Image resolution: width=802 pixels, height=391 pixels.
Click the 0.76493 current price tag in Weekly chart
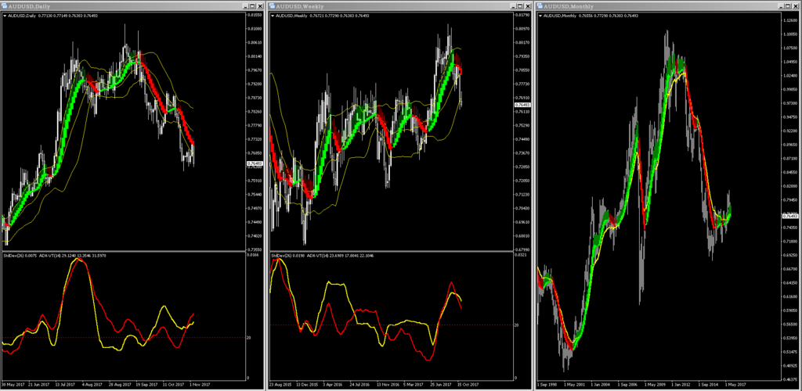click(521, 105)
